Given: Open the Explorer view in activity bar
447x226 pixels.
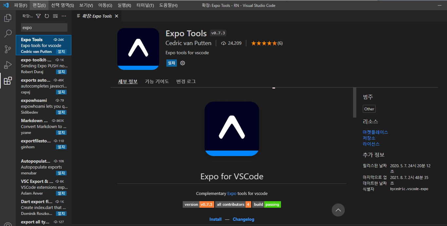Looking at the screenshot, I should (x=8, y=18).
